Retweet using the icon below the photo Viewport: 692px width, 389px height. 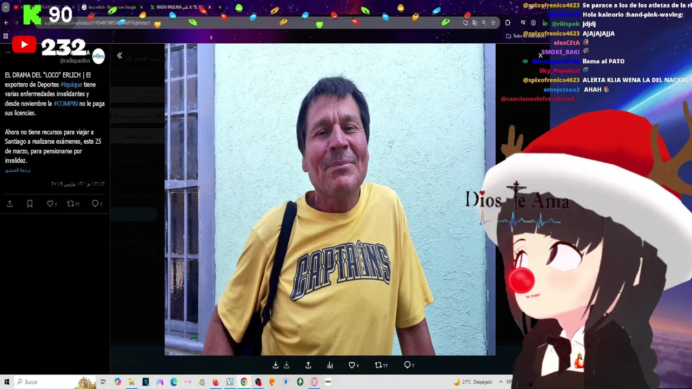[381, 365]
